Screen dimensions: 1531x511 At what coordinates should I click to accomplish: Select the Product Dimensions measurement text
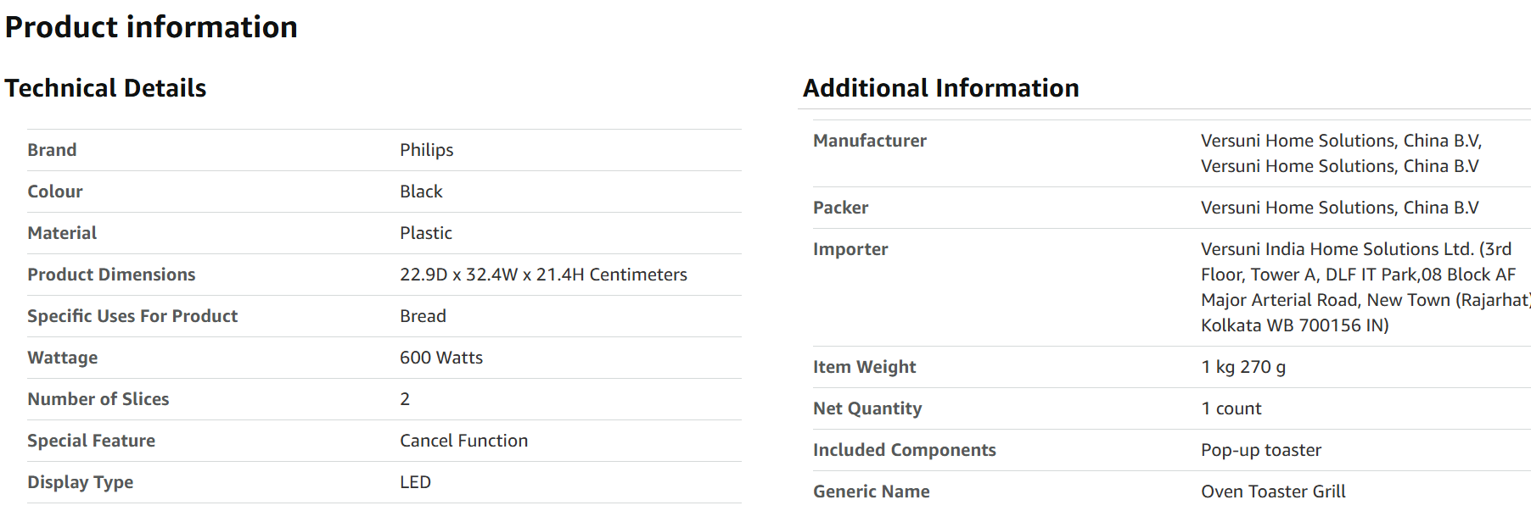coord(543,275)
